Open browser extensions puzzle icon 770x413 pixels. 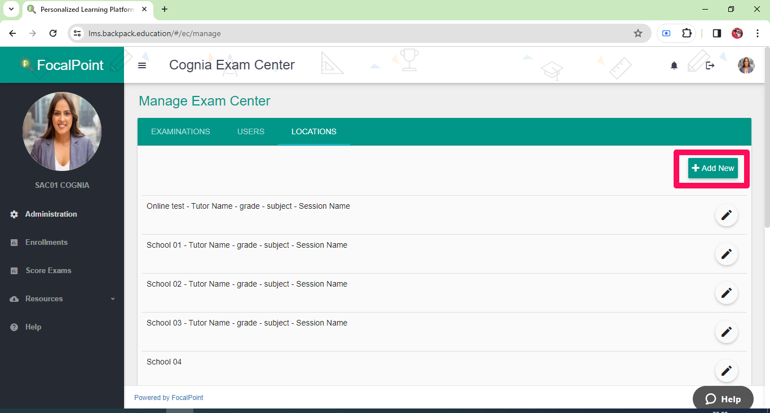point(687,33)
